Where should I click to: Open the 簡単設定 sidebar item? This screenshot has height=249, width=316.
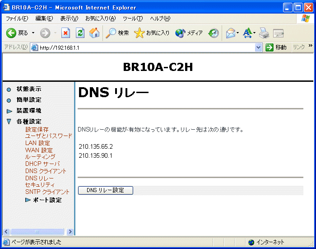tap(29, 100)
